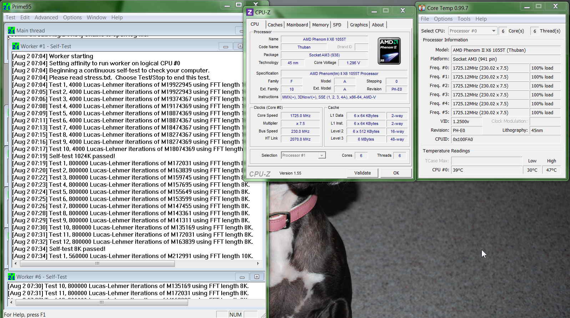Open the Tools menu in Core Temp
Screen dimensions: 570x318
464,19
